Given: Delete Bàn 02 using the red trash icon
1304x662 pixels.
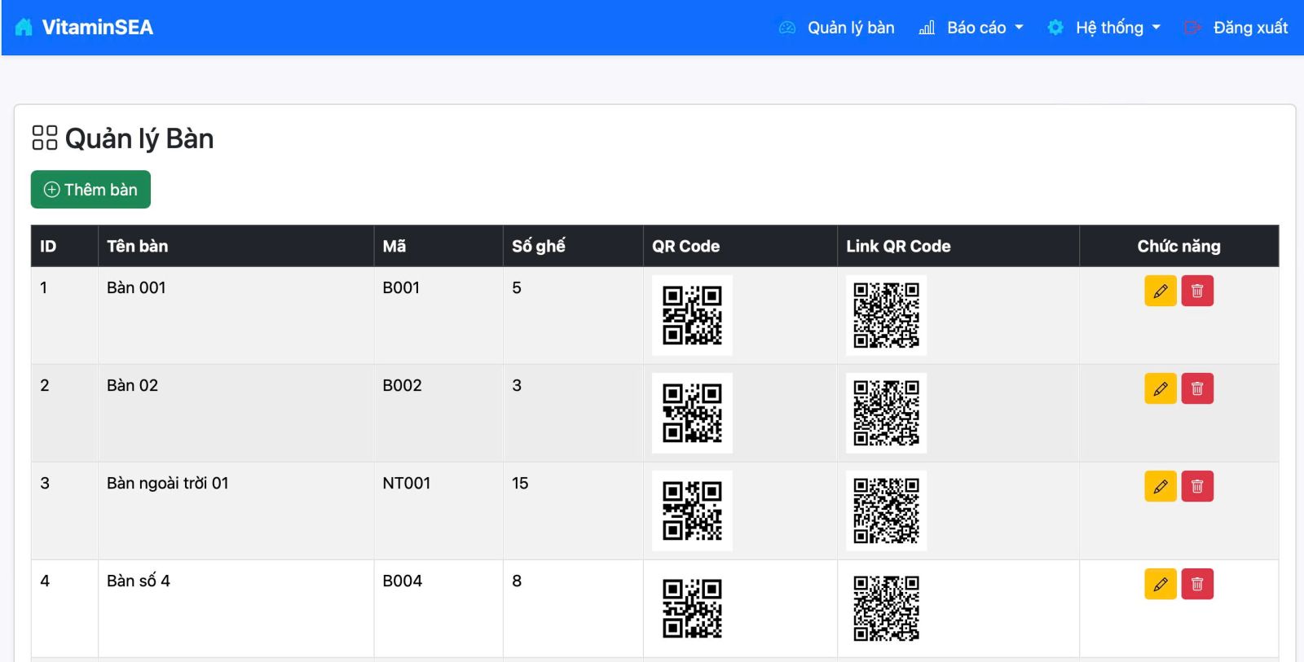Looking at the screenshot, I should [x=1197, y=389].
